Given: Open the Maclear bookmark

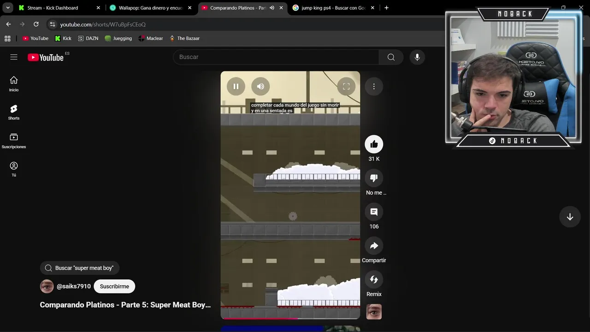Looking at the screenshot, I should pyautogui.click(x=151, y=38).
